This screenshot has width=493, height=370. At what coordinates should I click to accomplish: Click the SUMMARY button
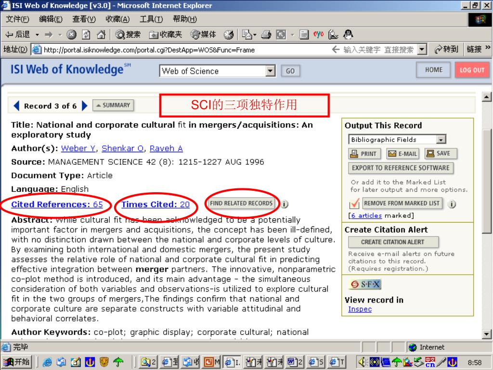[x=113, y=106]
